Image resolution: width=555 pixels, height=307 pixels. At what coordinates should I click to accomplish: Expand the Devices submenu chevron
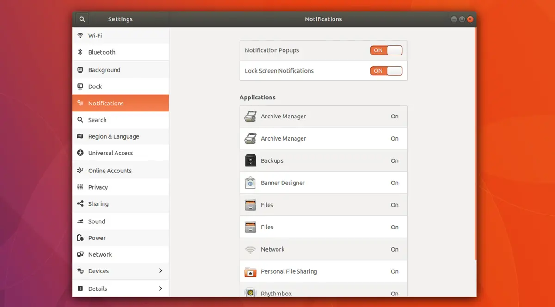(x=160, y=271)
